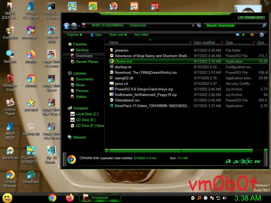Open the Help question-mark icon
The height and width of the screenshot is (203, 271).
(x=262, y=35)
